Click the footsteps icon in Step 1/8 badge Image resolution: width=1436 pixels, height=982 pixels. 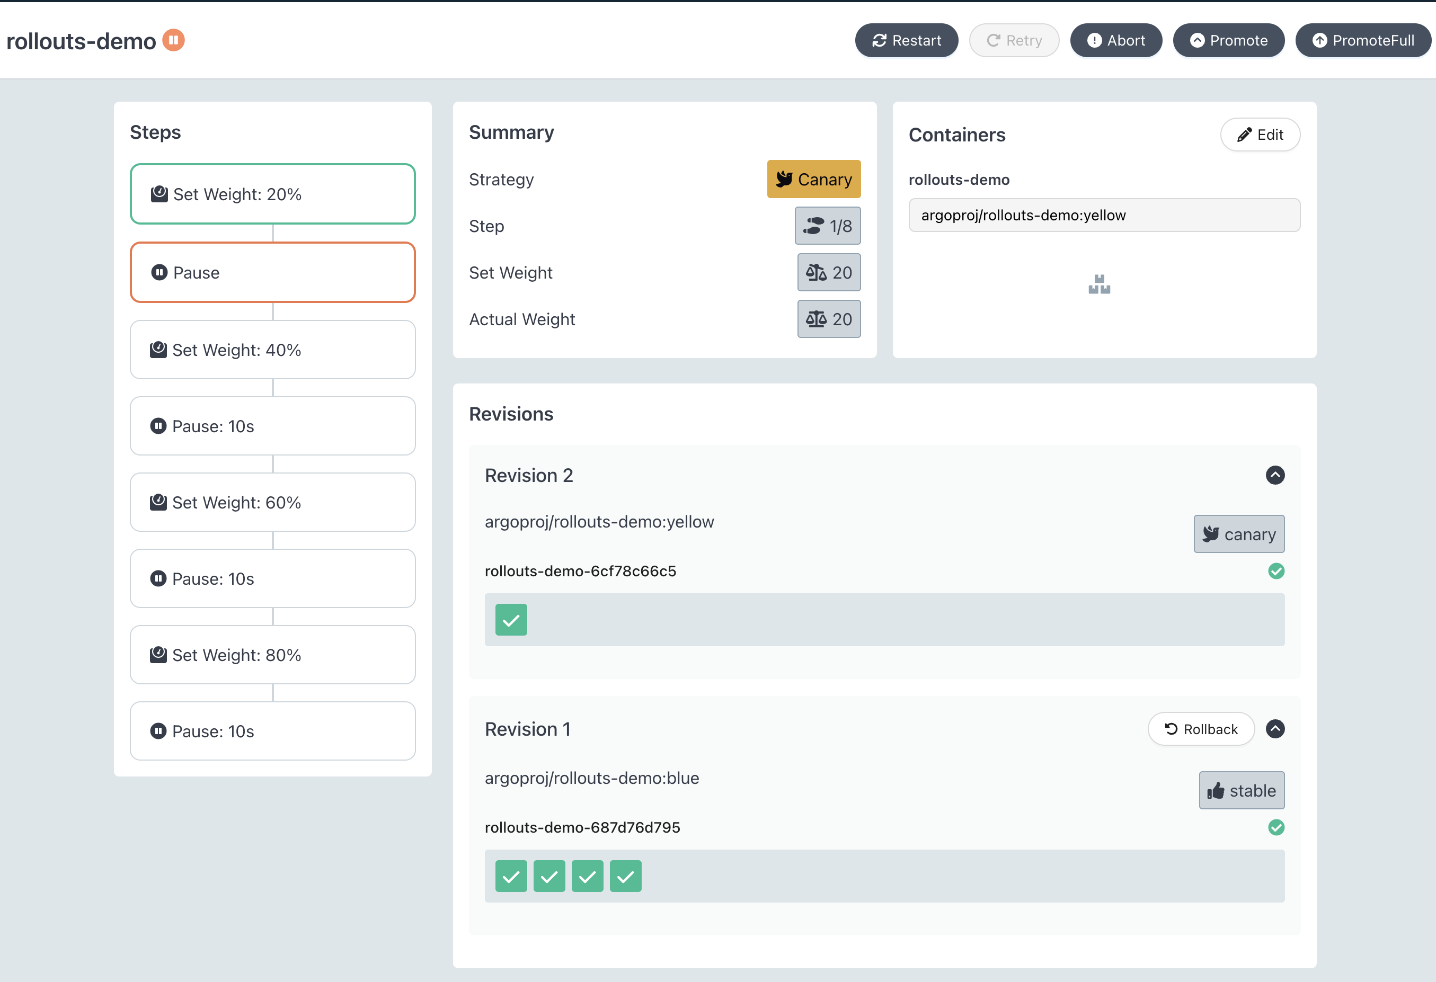tap(813, 226)
